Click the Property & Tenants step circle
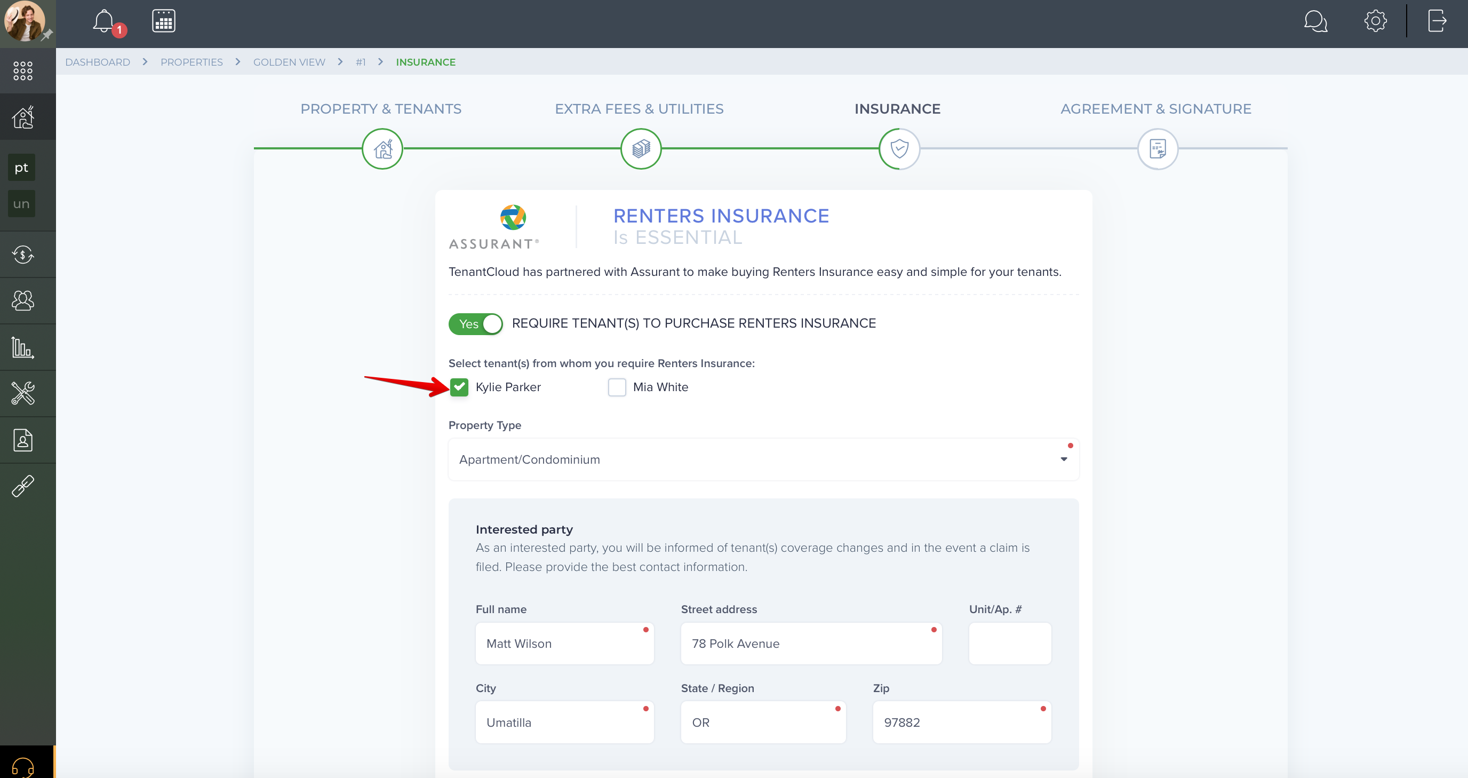 (x=382, y=149)
